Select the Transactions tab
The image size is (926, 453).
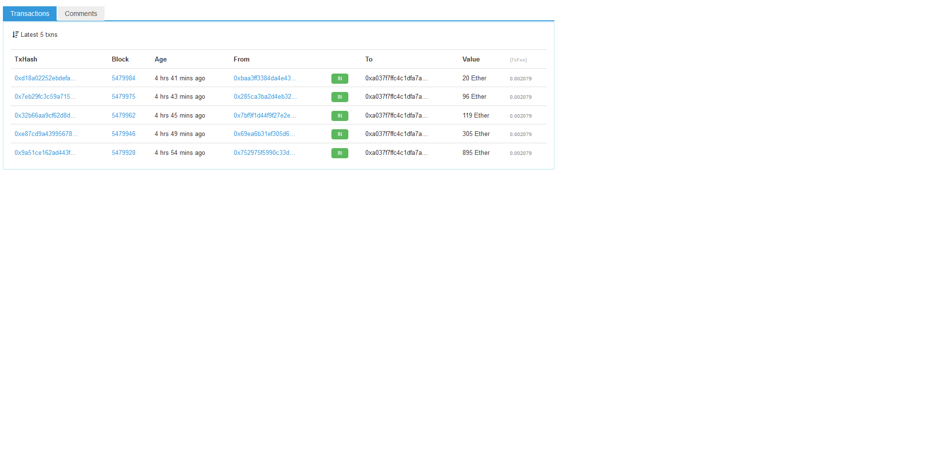(x=30, y=14)
